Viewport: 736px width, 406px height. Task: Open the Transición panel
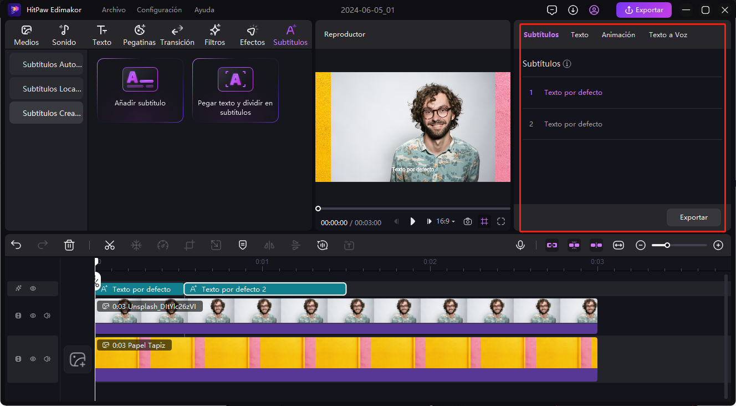coord(177,34)
